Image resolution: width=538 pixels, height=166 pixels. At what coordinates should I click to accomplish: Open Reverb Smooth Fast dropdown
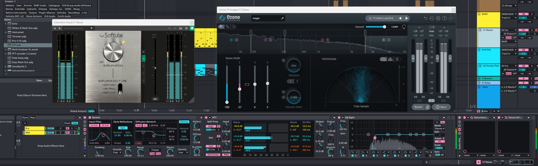(x=117, y=152)
